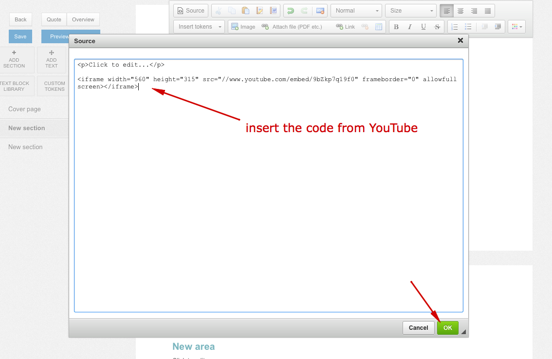Expand the Insert tokens dropdown
Image resolution: width=552 pixels, height=359 pixels.
pos(199,27)
